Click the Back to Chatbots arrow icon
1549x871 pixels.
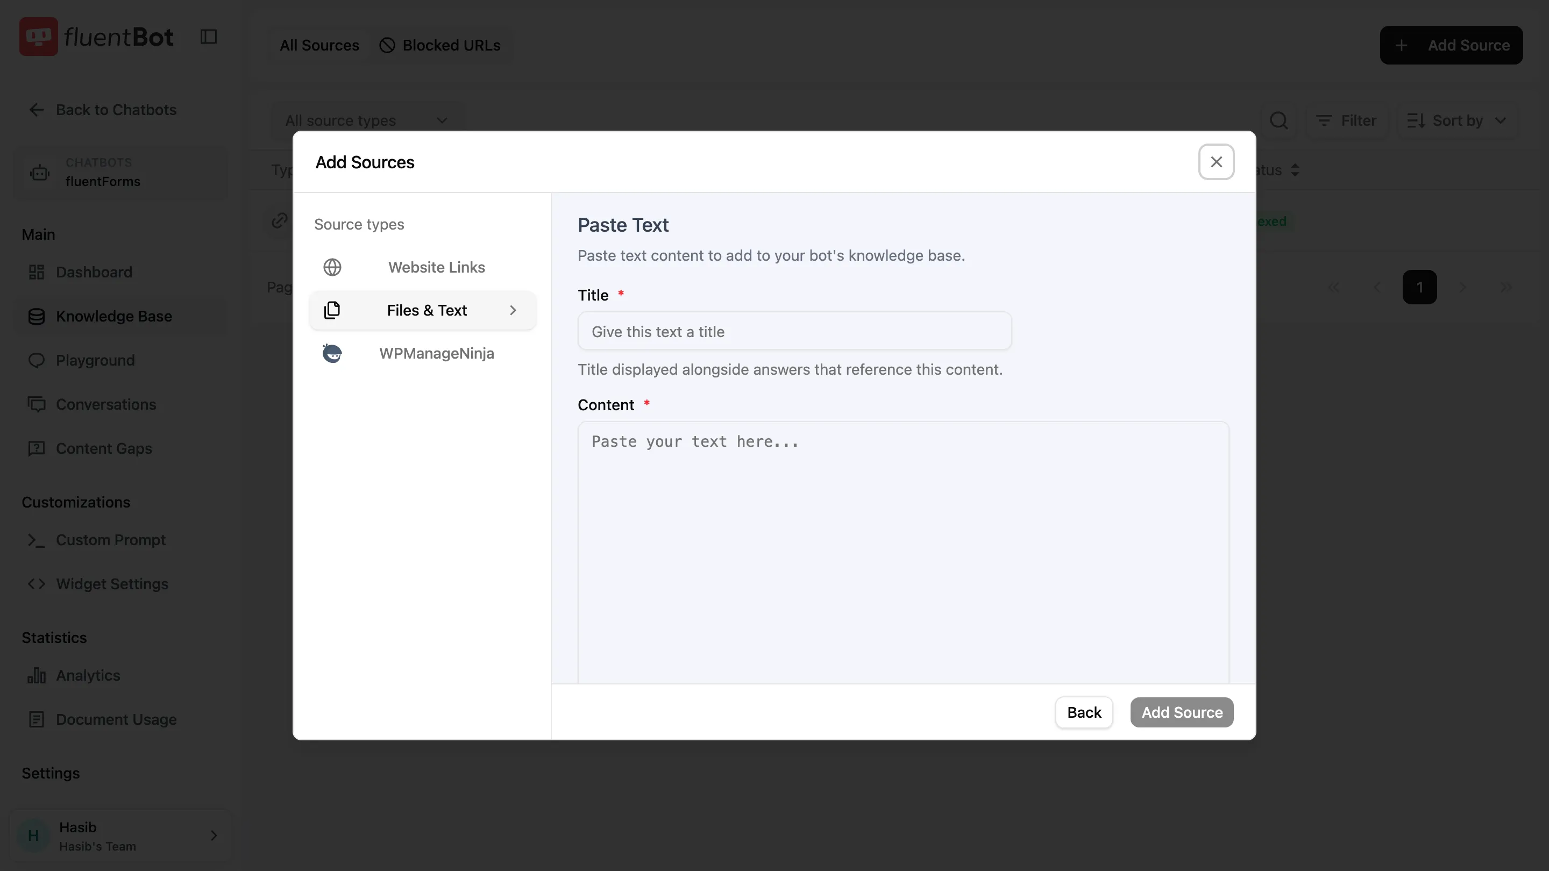tap(37, 110)
